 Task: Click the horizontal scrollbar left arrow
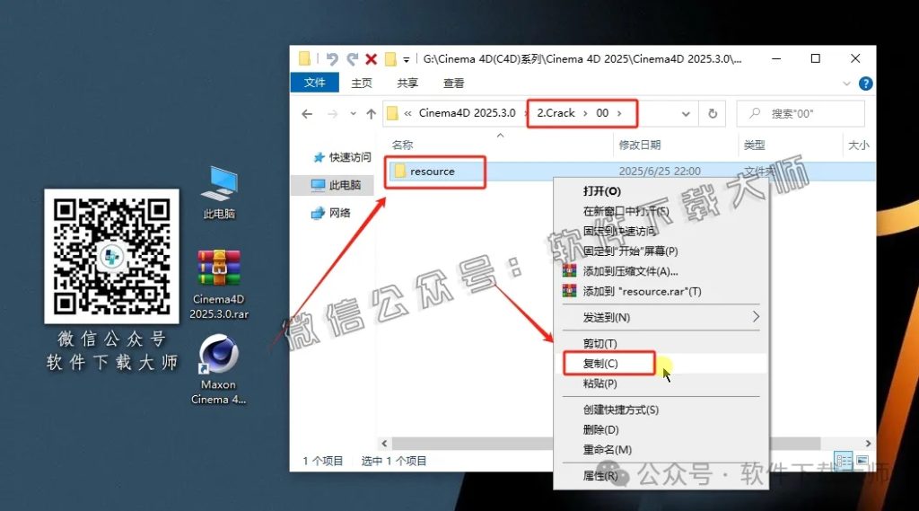tap(384, 444)
